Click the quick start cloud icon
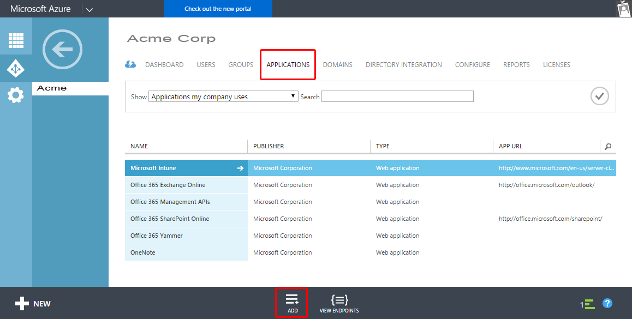This screenshot has height=319, width=632. pyautogui.click(x=130, y=64)
